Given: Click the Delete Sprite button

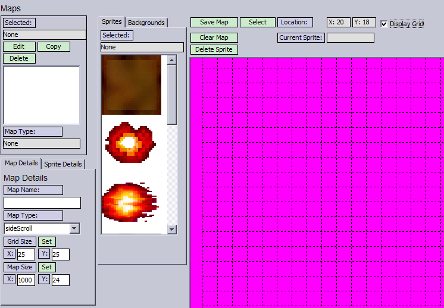Looking at the screenshot, I should 214,49.
